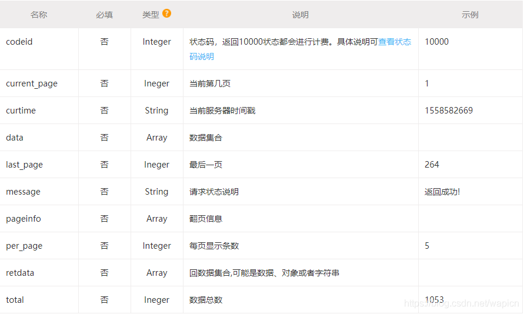This screenshot has height=314, width=524.
Task: Select the Integer type in per_page row
Action: pos(157,246)
